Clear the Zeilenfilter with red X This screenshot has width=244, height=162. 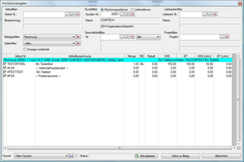[x=79, y=43]
